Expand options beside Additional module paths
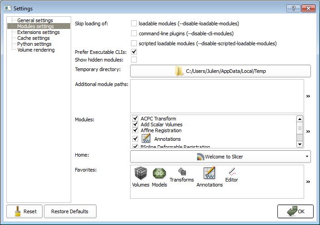 tap(308, 96)
